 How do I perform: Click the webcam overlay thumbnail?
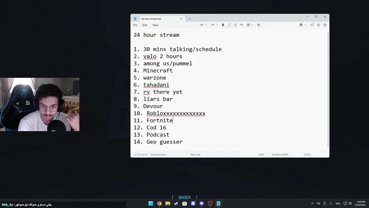click(x=39, y=104)
